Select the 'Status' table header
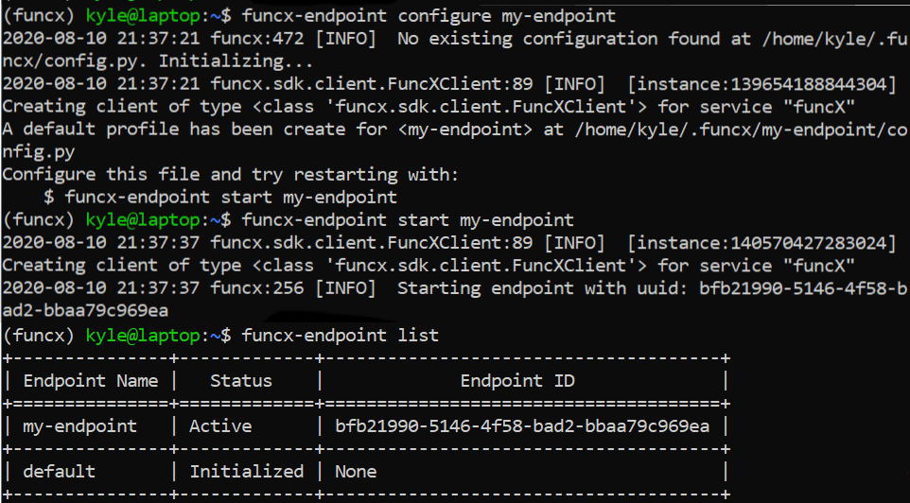This screenshot has height=503, width=910. coord(241,381)
